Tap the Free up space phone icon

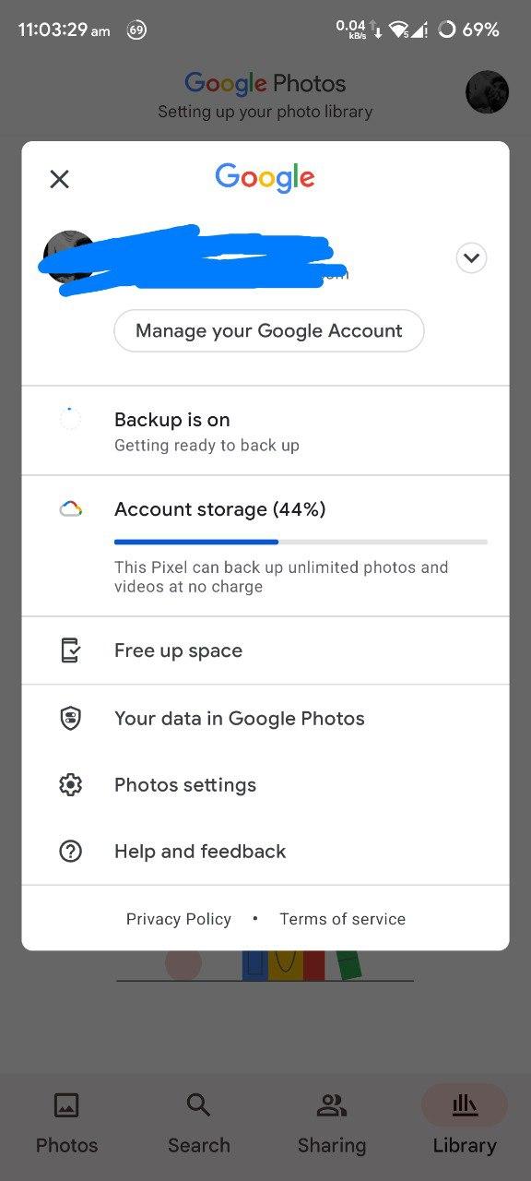point(70,650)
